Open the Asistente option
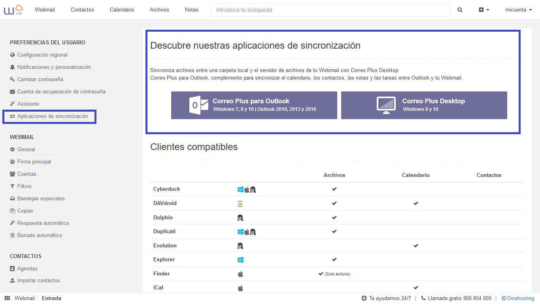This screenshot has height=304, width=540. pyautogui.click(x=28, y=104)
